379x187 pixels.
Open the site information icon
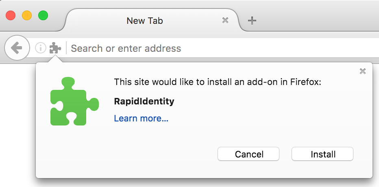[40, 48]
